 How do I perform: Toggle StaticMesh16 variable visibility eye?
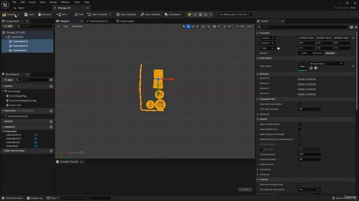click(x=36, y=135)
